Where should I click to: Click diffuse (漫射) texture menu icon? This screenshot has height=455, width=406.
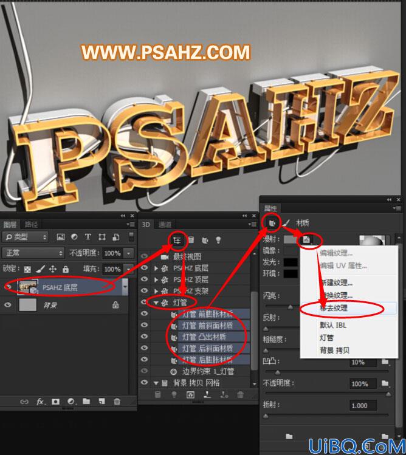307,239
